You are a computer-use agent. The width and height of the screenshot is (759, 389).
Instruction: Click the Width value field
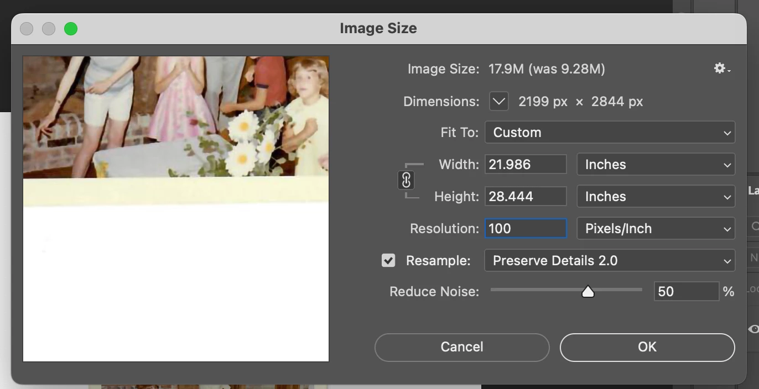click(x=526, y=165)
